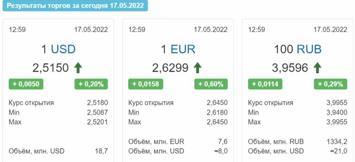Click the + 0,29% percent badge
Screen dimensions: 355x162
pyautogui.click(x=331, y=84)
